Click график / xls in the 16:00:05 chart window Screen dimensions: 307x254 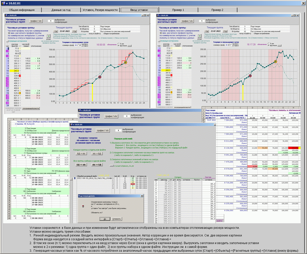click(x=36, y=21)
